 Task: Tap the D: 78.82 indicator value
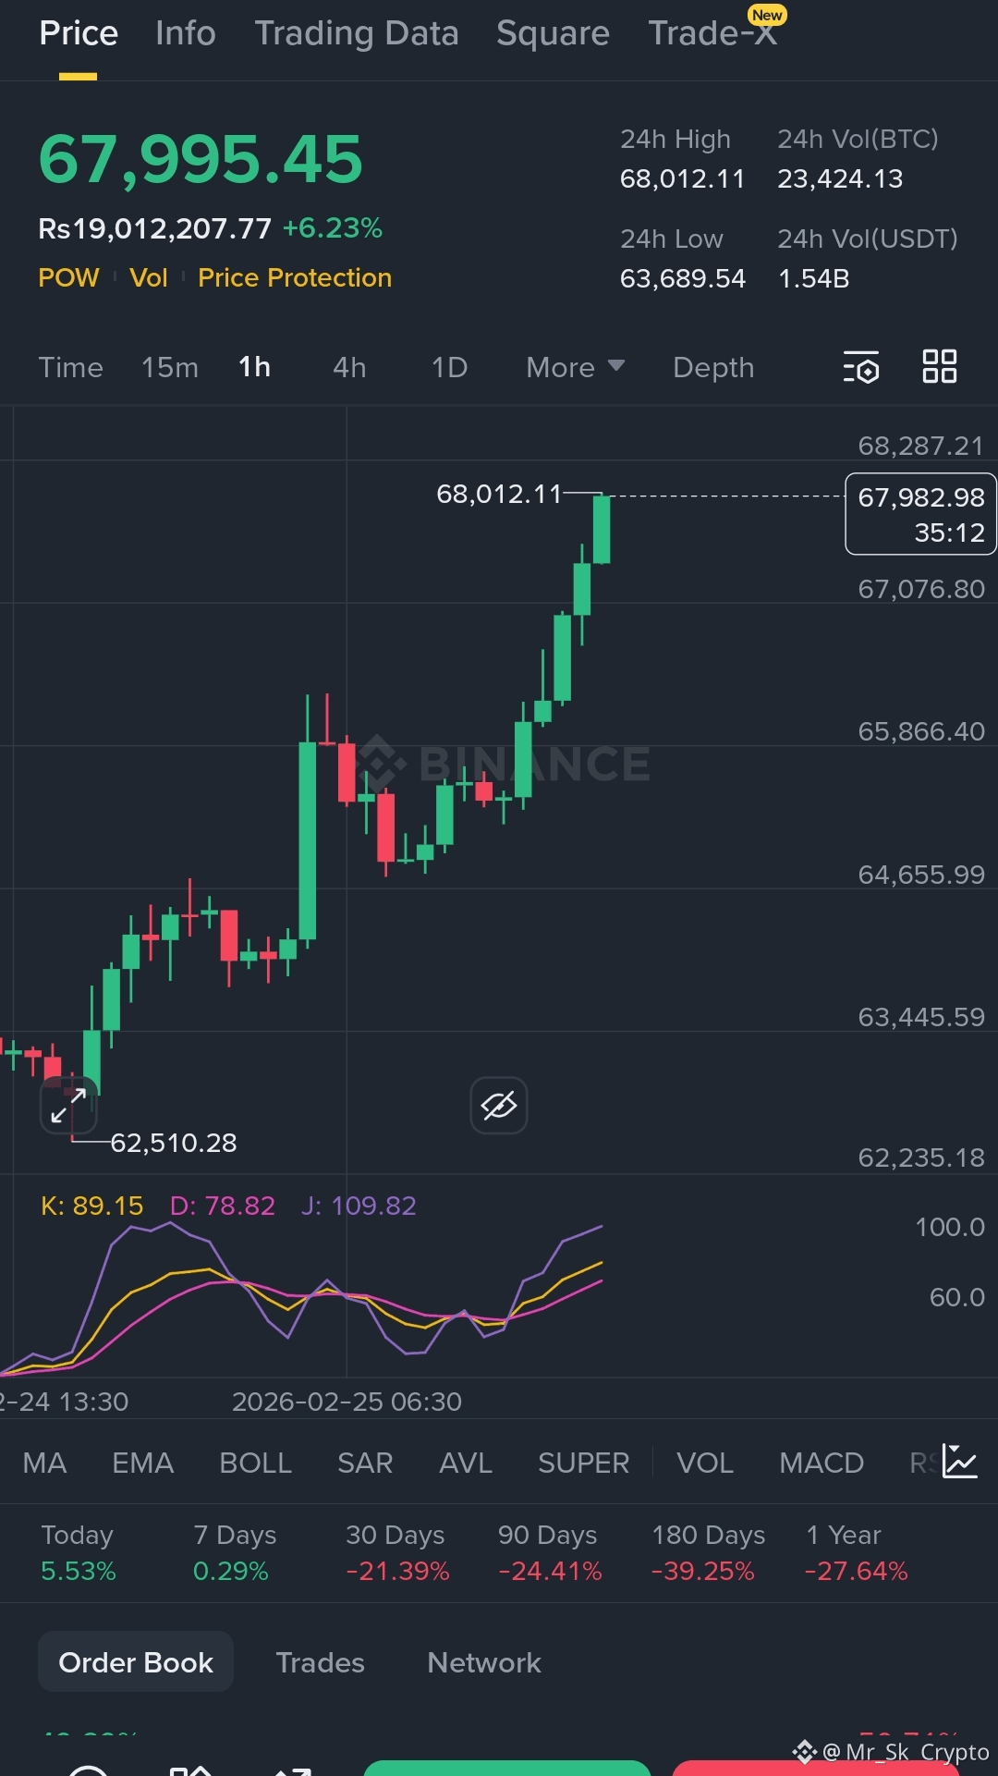click(223, 1206)
